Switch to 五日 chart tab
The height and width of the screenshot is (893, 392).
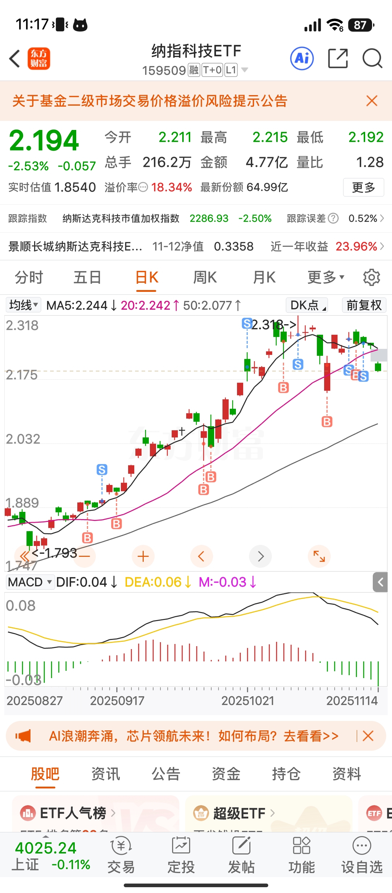point(87,278)
